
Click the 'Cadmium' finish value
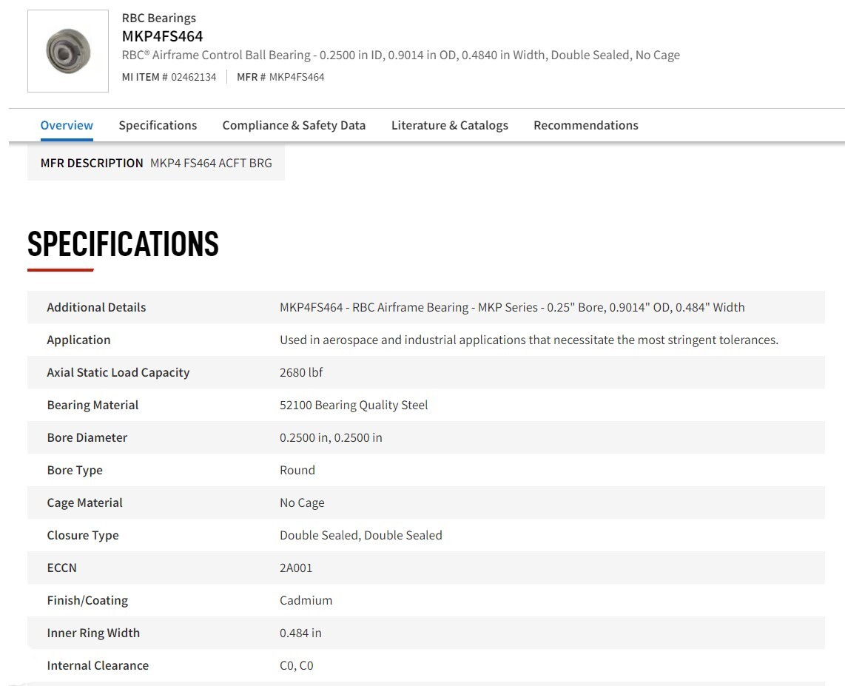point(306,600)
